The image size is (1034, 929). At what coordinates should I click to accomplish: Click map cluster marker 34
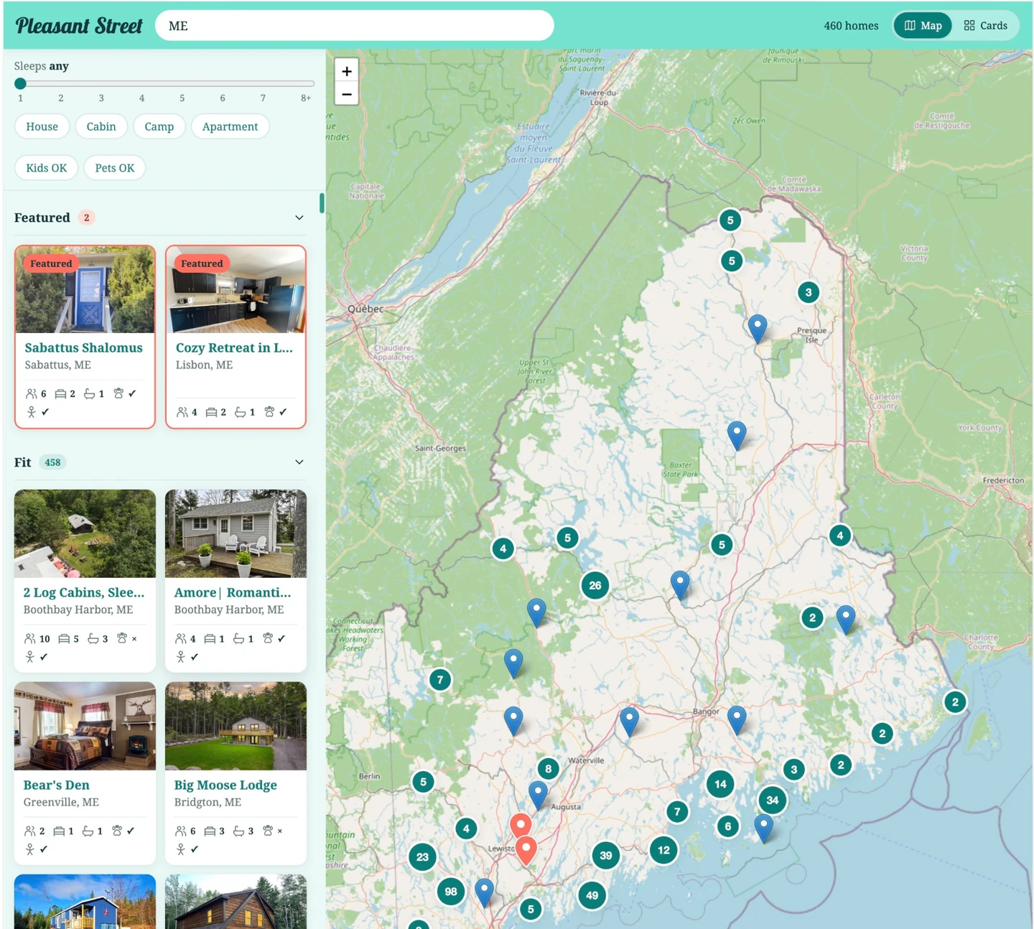(773, 800)
